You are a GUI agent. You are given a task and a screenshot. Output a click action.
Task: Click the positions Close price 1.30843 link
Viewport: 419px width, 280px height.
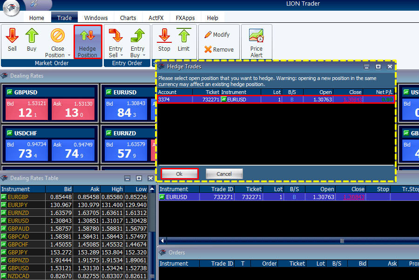click(354, 197)
